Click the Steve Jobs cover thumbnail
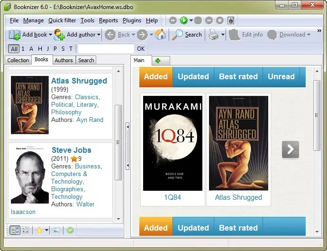327x251 pixels. (x=29, y=175)
